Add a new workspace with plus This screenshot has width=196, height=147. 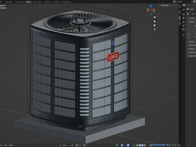(x=73, y=2)
